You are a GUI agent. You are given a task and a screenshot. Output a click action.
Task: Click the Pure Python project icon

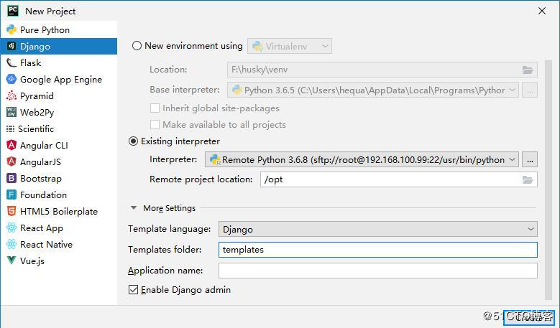12,29
